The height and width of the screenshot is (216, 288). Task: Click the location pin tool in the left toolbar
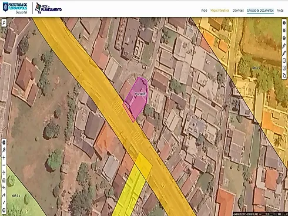(4, 150)
